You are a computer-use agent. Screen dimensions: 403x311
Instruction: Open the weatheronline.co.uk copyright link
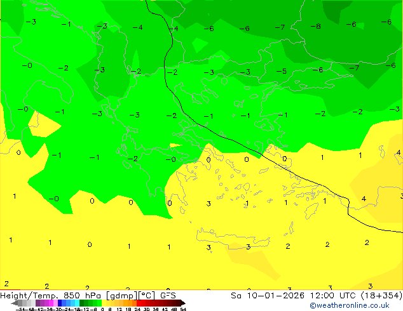point(350,305)
